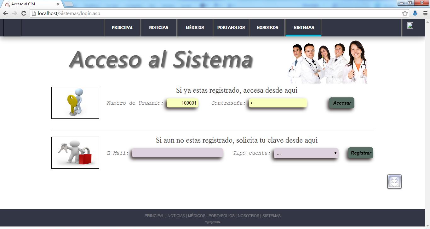Open the NOSOTROS menu item

click(267, 28)
